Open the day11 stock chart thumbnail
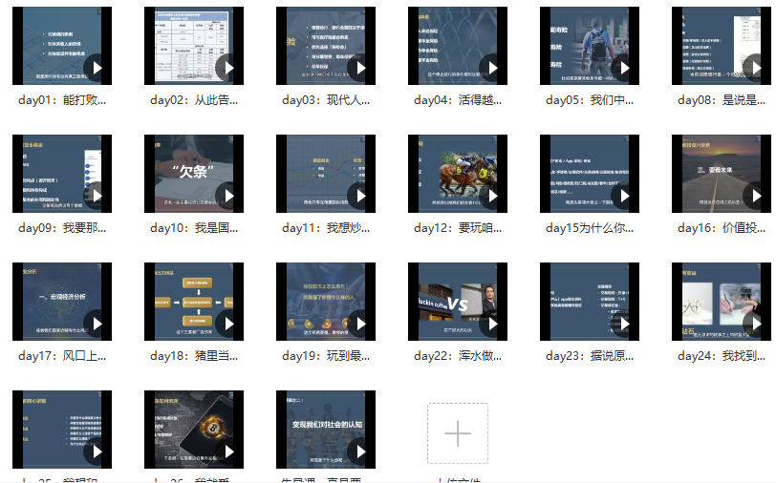The width and height of the screenshot is (776, 483). 325,174
